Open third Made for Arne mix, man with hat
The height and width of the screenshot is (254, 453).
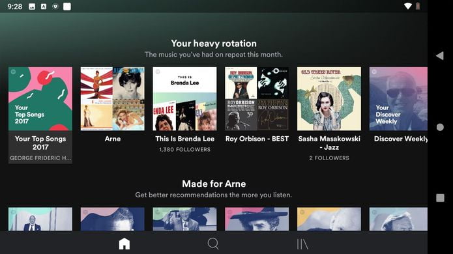click(x=184, y=219)
